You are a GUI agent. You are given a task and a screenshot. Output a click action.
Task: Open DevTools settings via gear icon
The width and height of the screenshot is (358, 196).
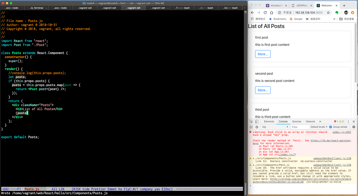pos(354,127)
